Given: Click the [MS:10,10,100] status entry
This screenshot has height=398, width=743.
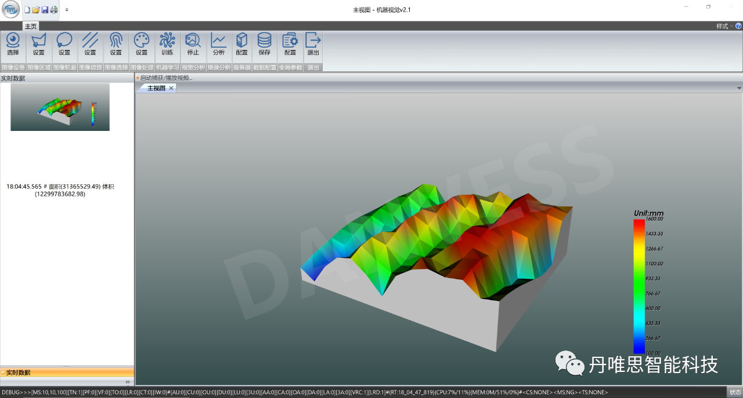Looking at the screenshot, I should [x=49, y=392].
